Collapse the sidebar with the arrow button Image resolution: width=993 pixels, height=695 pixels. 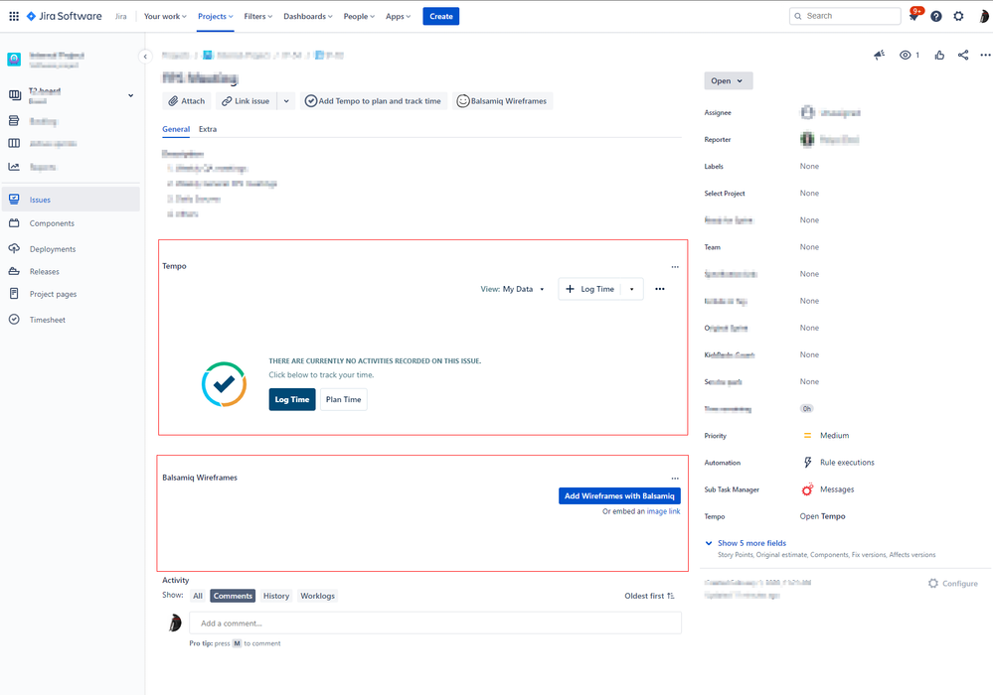click(145, 57)
